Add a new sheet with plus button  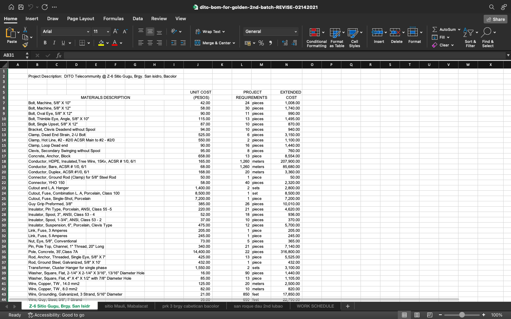coord(348,306)
